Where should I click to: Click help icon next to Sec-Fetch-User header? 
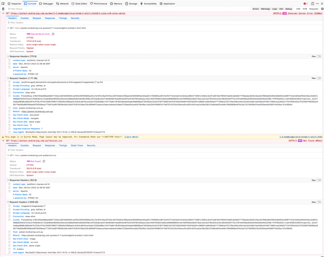tap(9, 125)
